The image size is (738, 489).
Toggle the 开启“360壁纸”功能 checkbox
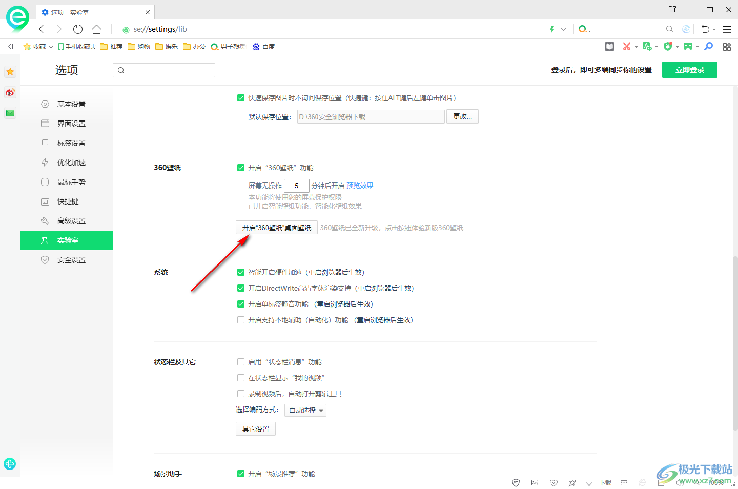pyautogui.click(x=241, y=168)
